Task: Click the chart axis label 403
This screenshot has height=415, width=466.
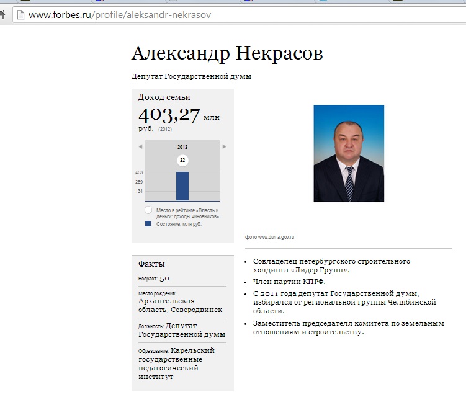Action: pyautogui.click(x=139, y=172)
